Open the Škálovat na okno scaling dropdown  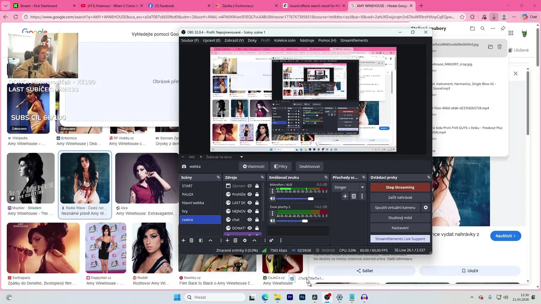224,157
